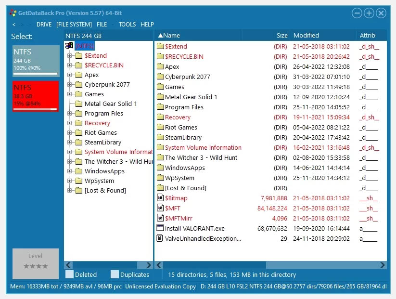Click the WindowsApps folder icon in file list
The image size is (396, 299).
(x=160, y=168)
